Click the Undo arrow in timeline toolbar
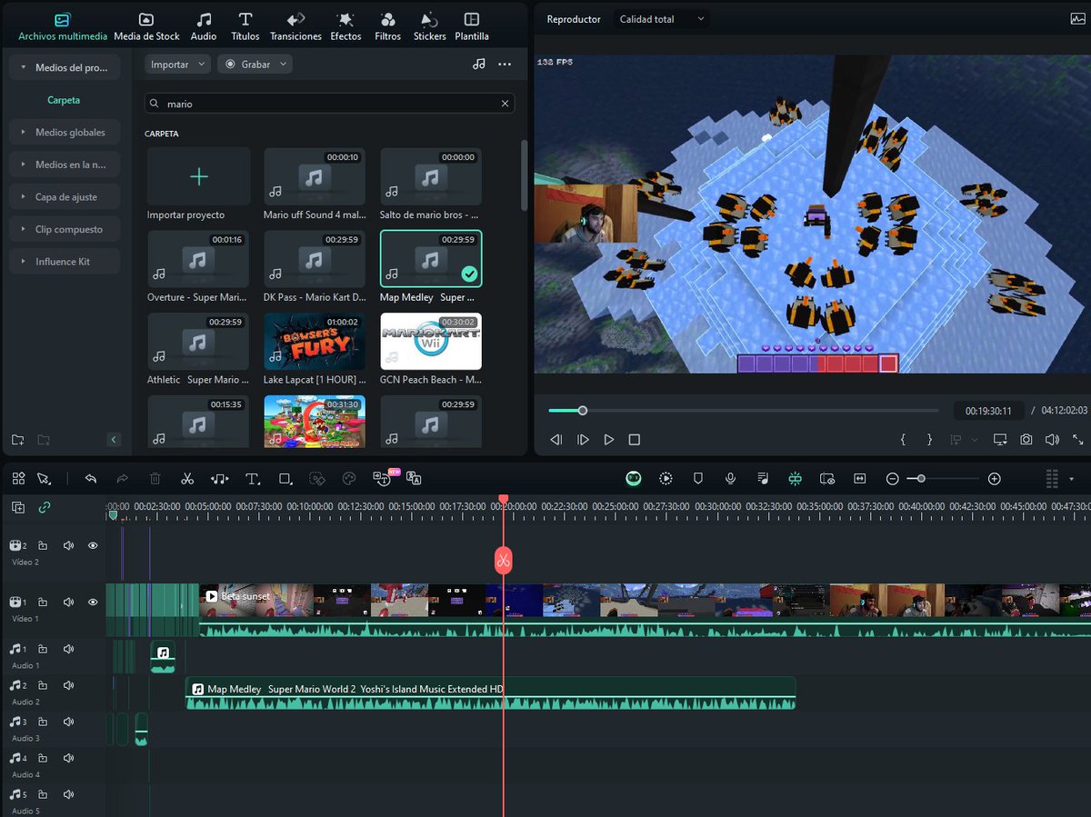Viewport: 1091px width, 817px height. click(91, 478)
